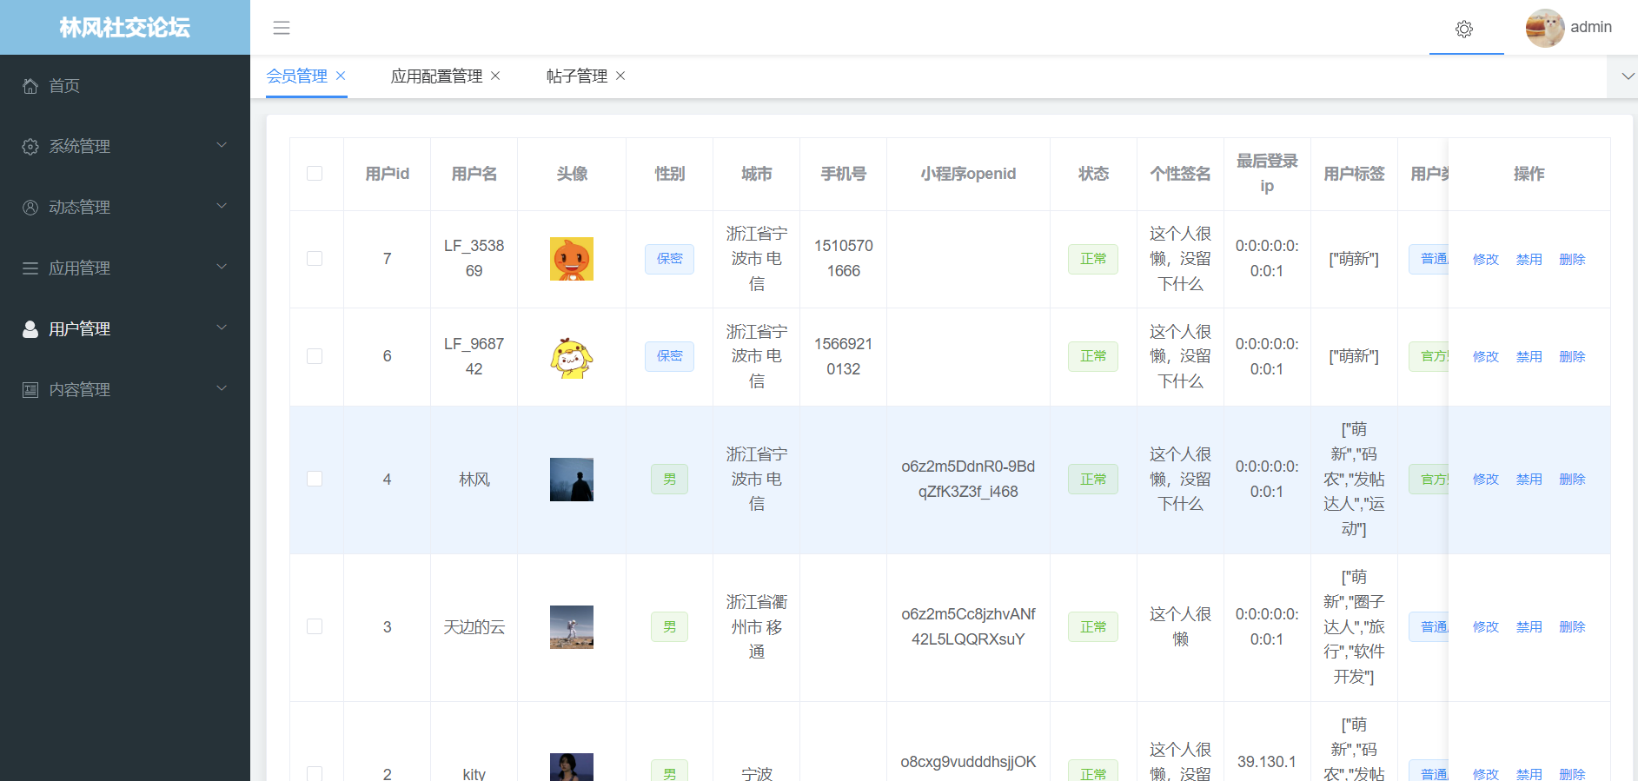Click 修改 for user 林风
Viewport: 1638px width, 781px height.
(1486, 480)
